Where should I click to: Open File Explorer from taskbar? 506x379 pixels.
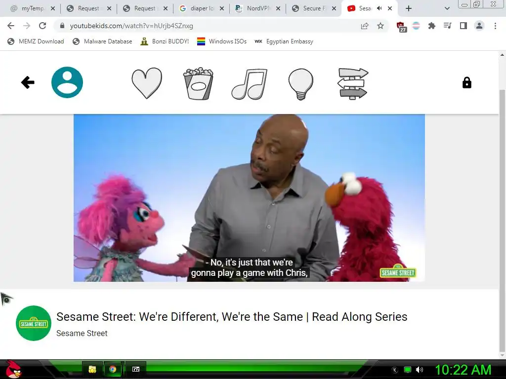tap(92, 369)
